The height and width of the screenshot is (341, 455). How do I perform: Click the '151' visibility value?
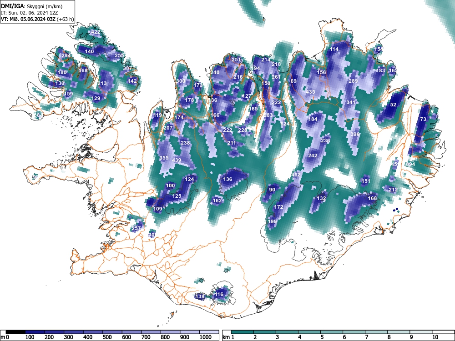[366, 181]
